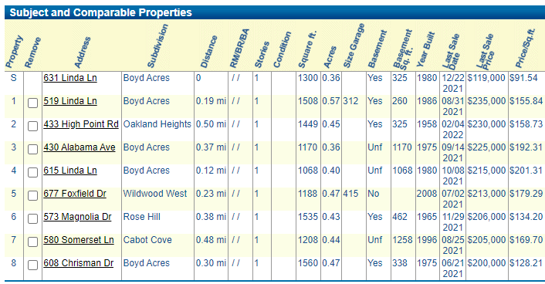Click the 615 Linda Ln address link

coord(70,171)
